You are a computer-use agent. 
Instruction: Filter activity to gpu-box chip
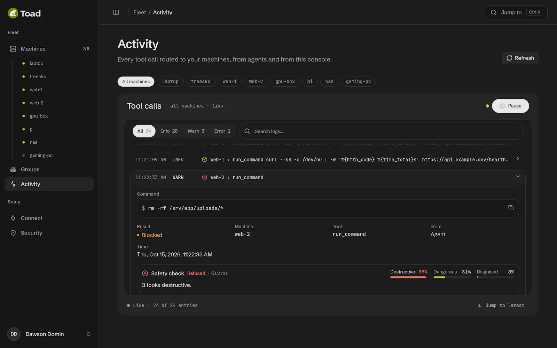pos(285,81)
